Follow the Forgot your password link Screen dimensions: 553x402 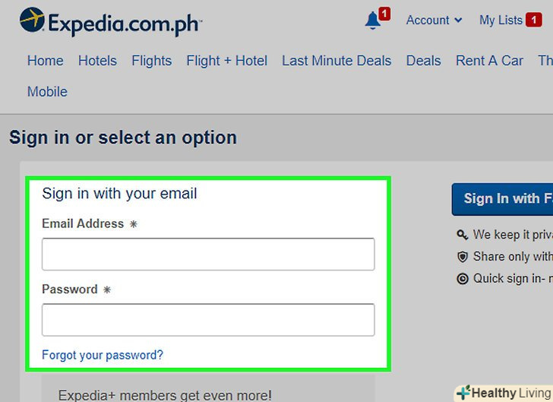click(x=103, y=355)
